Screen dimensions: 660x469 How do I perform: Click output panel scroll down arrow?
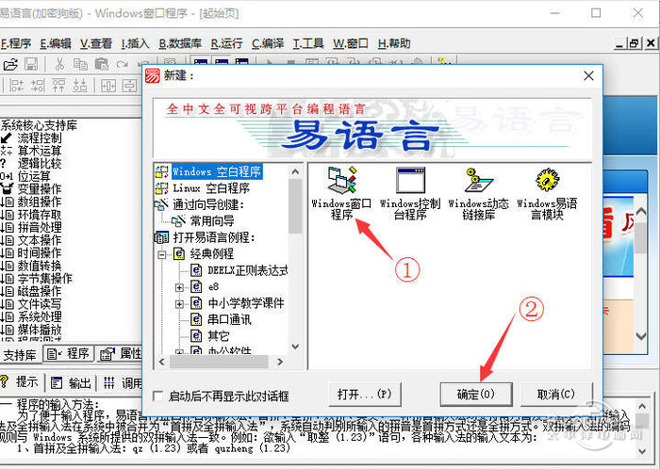(x=642, y=451)
